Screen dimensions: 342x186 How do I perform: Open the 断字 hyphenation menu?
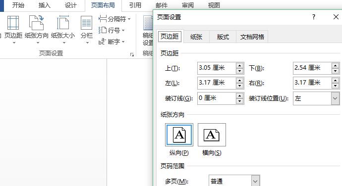click(112, 42)
